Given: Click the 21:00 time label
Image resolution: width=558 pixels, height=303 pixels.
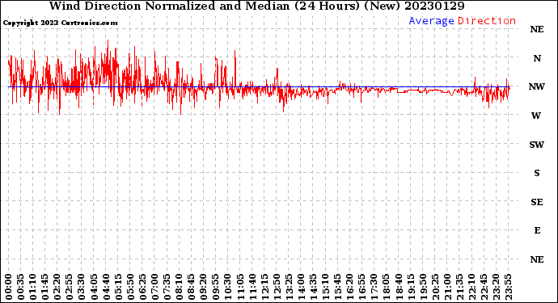Looking at the screenshot, I should [447, 287].
